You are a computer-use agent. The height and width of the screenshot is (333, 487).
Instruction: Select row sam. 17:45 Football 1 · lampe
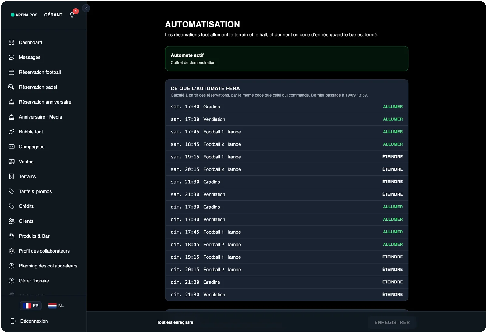(287, 132)
